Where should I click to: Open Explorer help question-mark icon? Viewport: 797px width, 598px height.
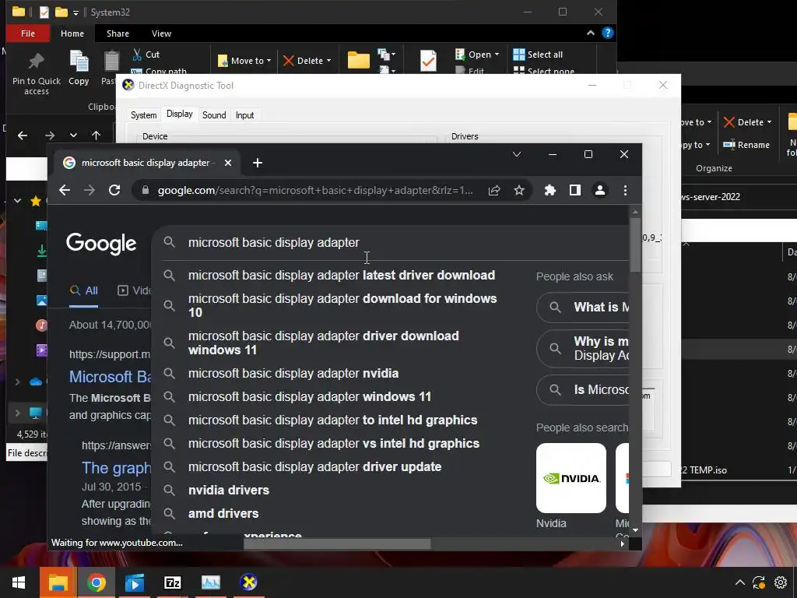607,33
